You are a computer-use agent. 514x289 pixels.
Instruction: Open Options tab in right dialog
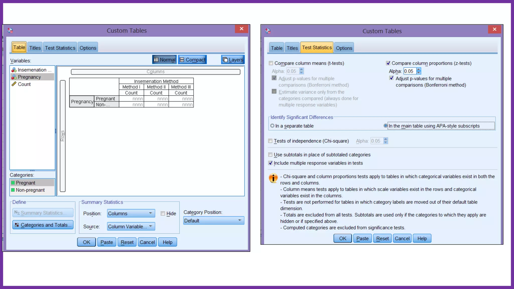point(344,48)
